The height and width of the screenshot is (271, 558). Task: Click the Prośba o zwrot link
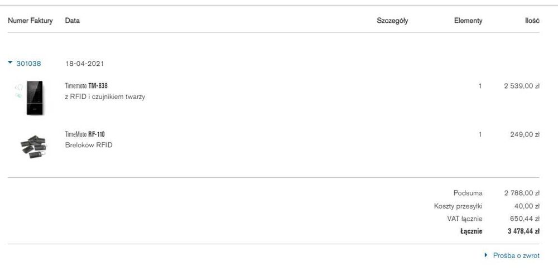[x=516, y=255]
